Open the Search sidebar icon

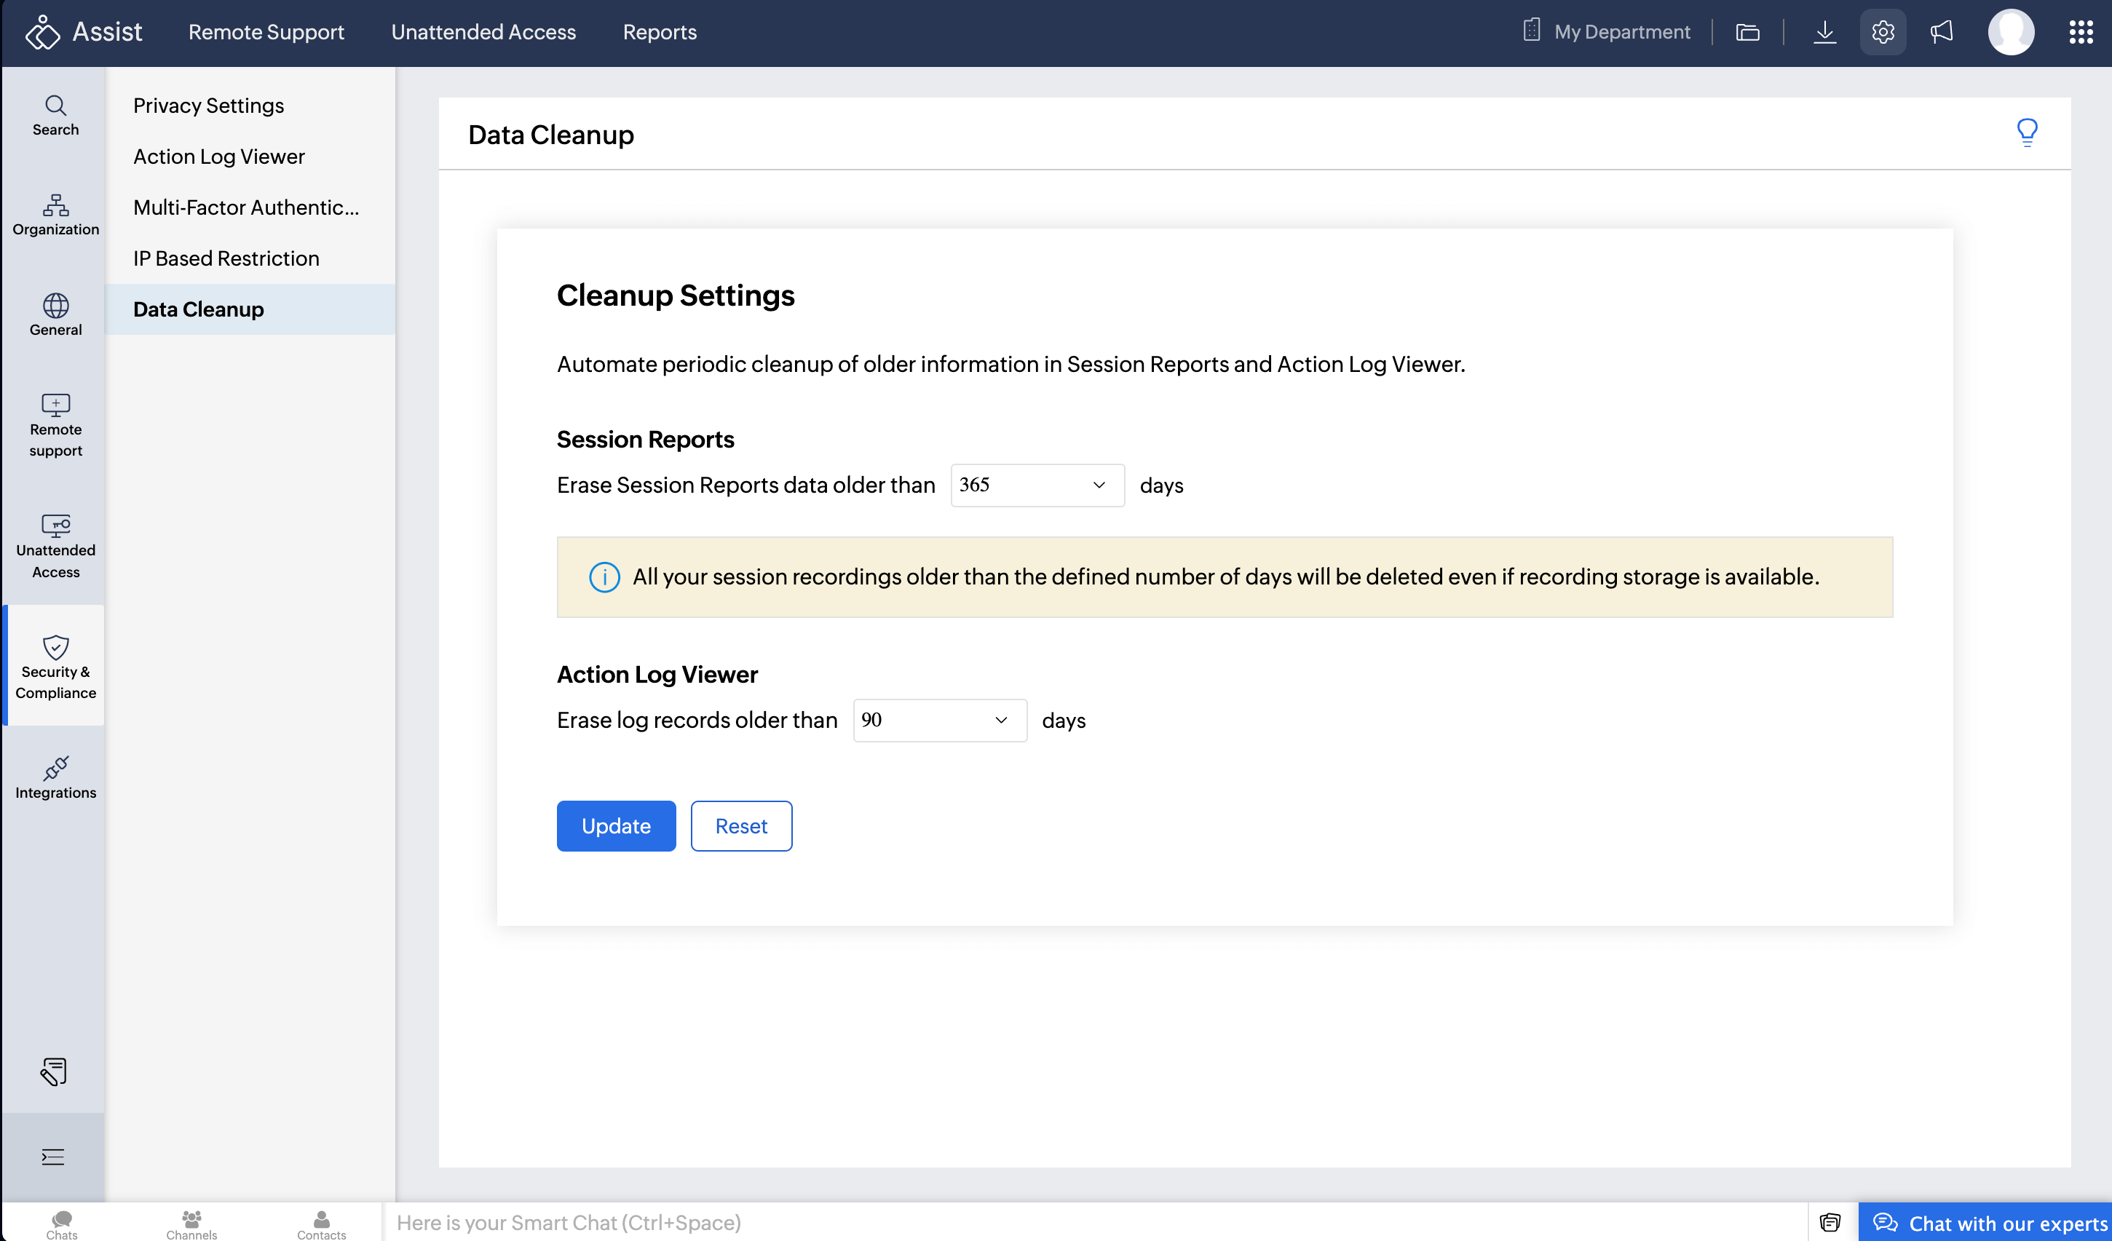click(x=55, y=116)
